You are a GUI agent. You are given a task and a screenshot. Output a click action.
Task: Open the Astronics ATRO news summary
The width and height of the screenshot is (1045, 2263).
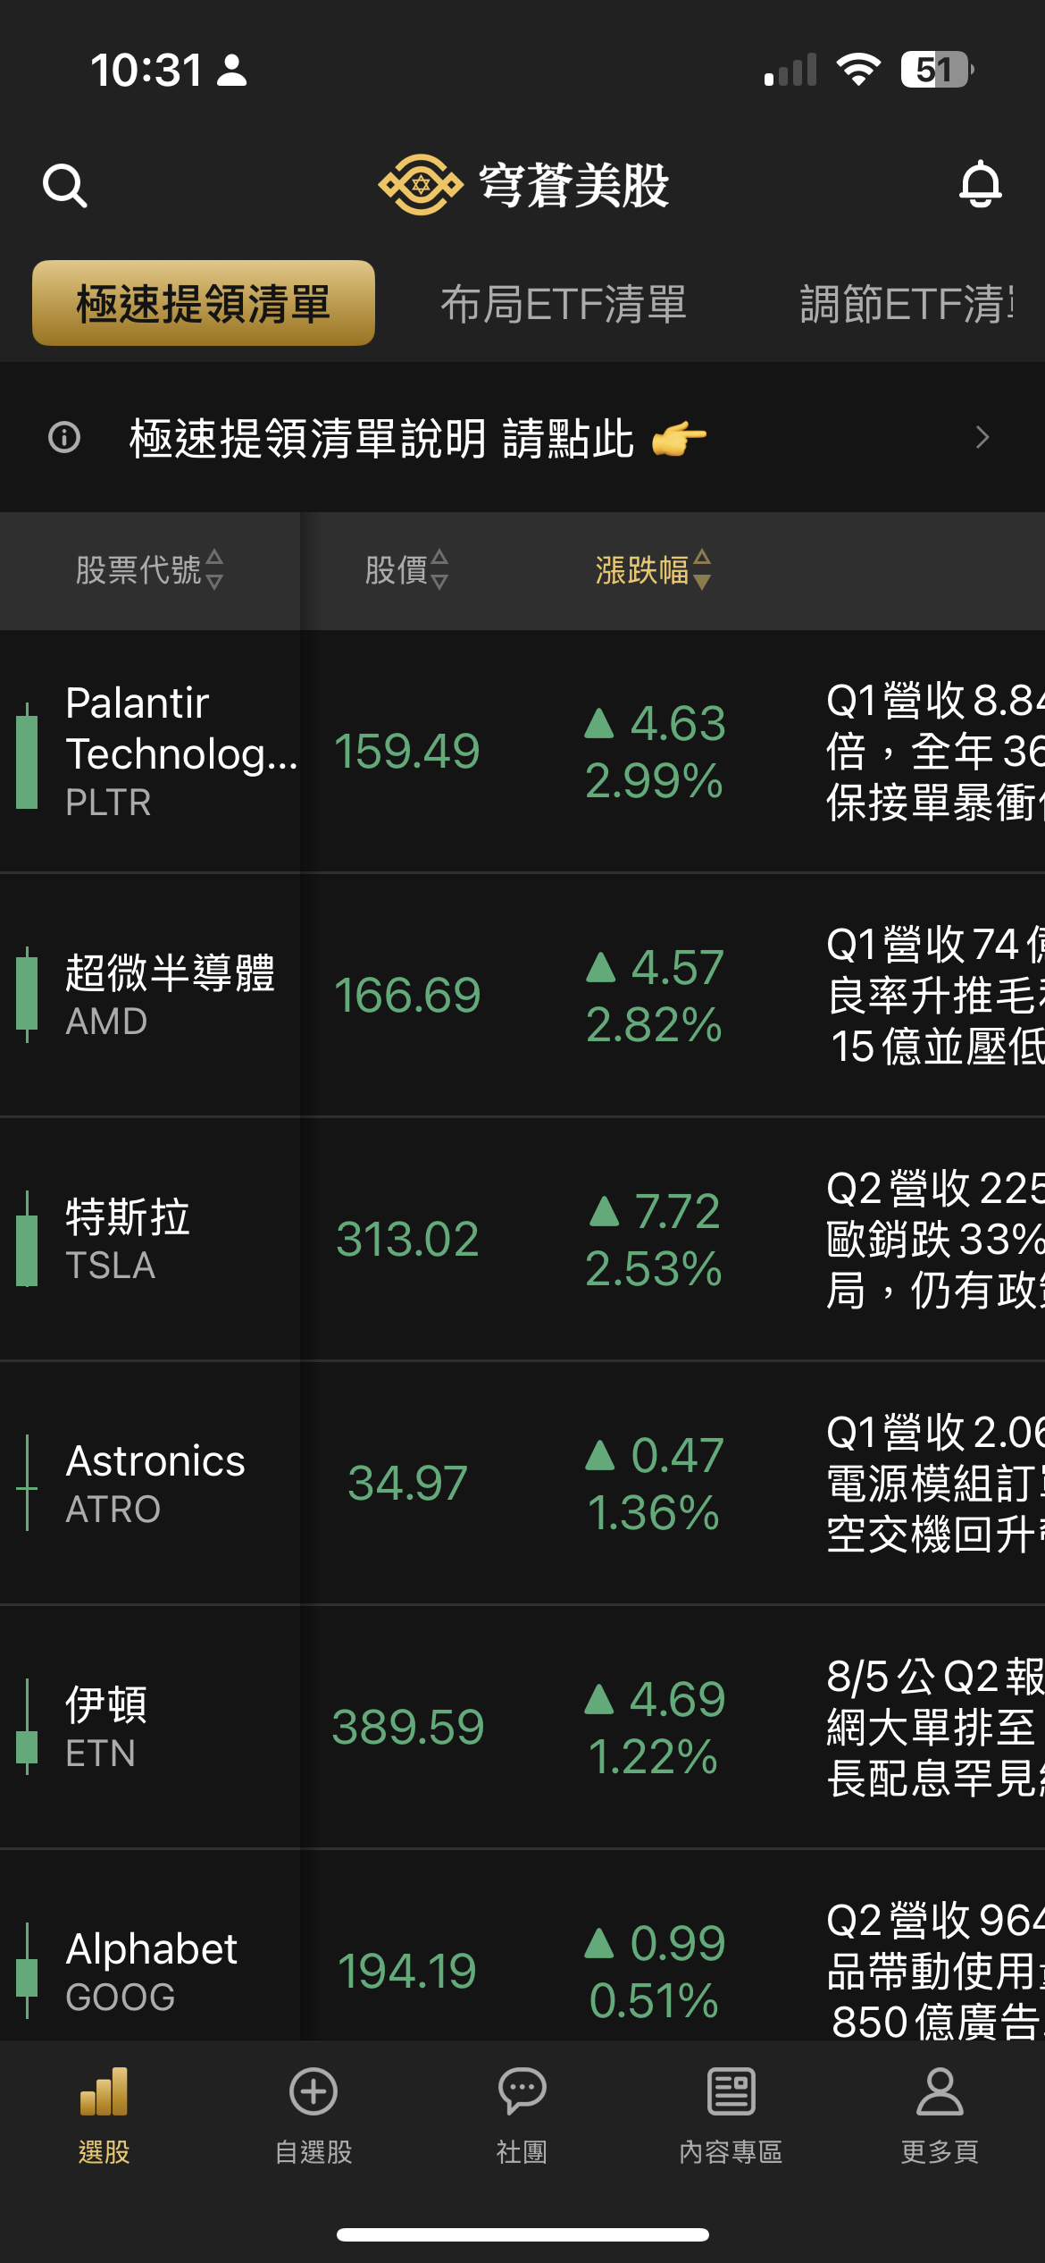pyautogui.click(x=933, y=1484)
